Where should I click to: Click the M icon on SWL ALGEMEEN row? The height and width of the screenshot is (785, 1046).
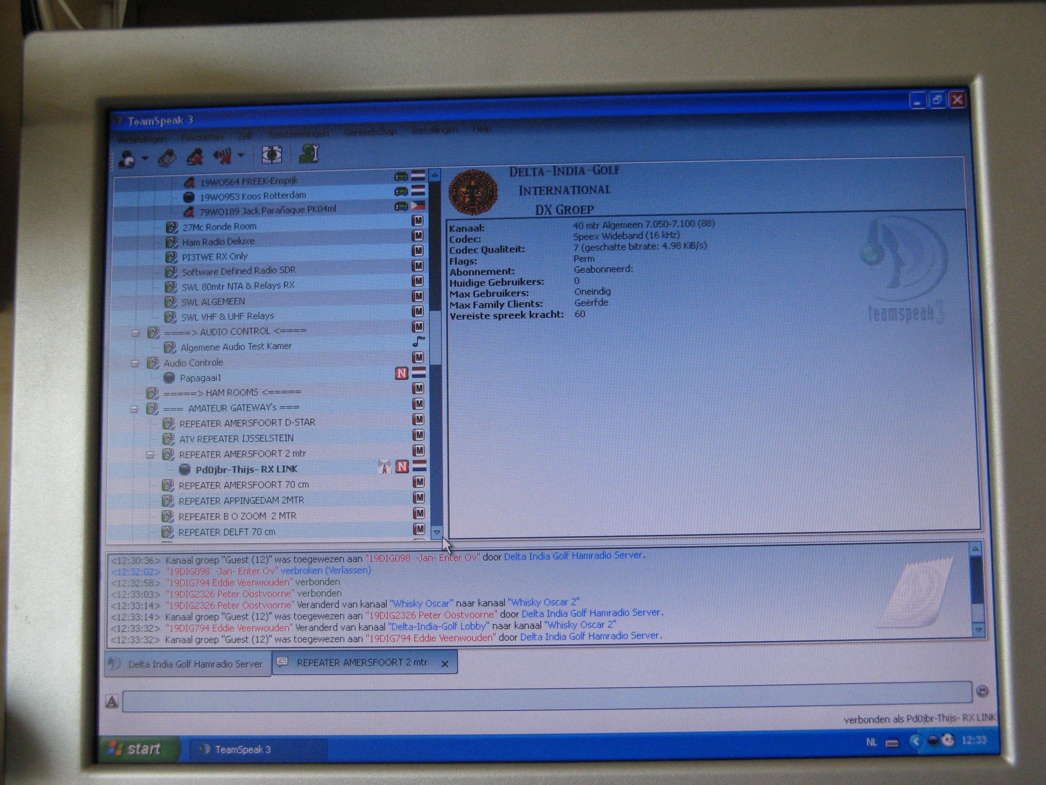[417, 296]
